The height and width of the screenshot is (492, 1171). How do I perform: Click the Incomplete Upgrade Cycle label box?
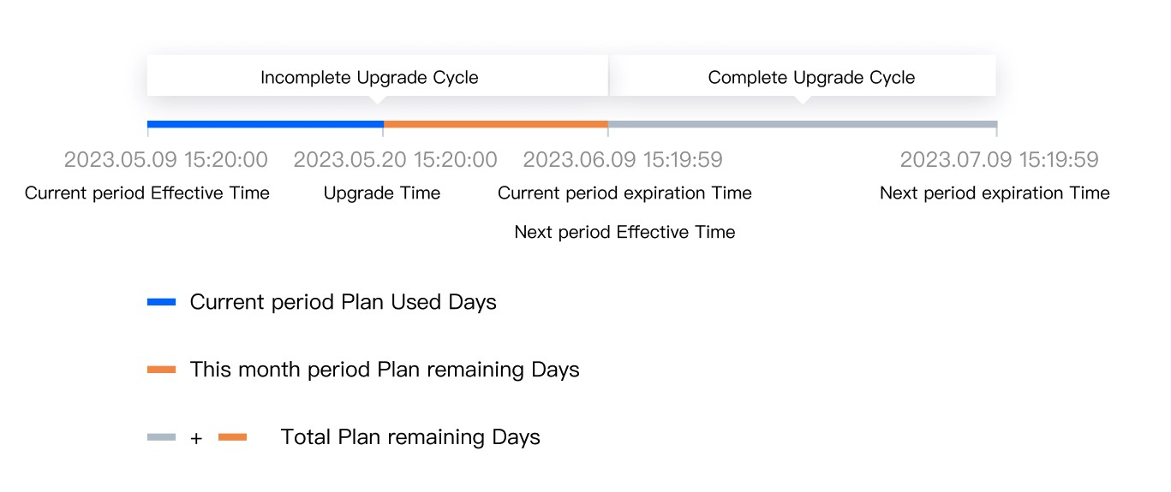point(369,78)
